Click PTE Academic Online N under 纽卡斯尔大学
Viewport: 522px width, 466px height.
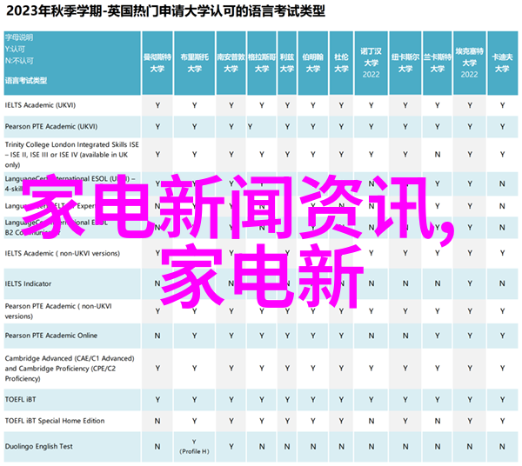[405, 336]
